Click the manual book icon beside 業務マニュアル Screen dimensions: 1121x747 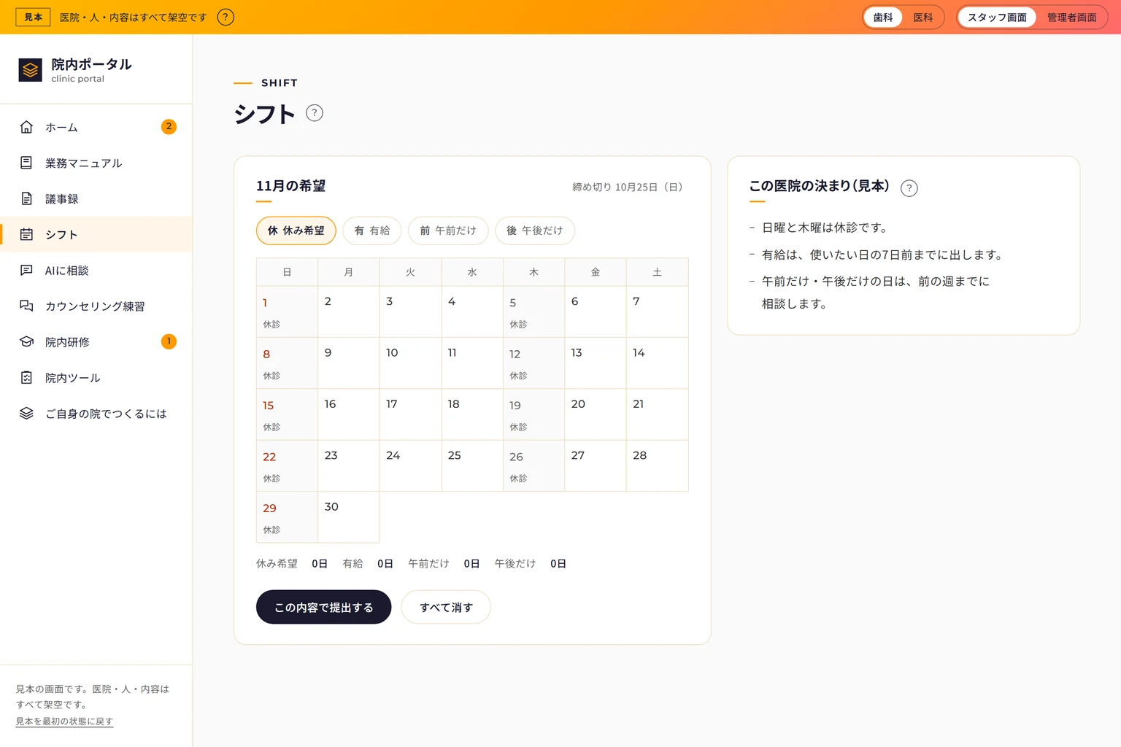pos(26,163)
